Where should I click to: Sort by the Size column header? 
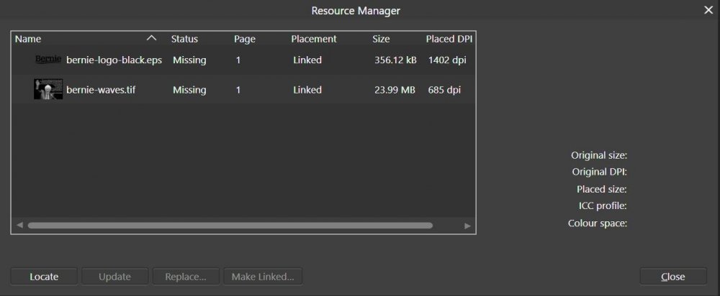[x=381, y=39]
